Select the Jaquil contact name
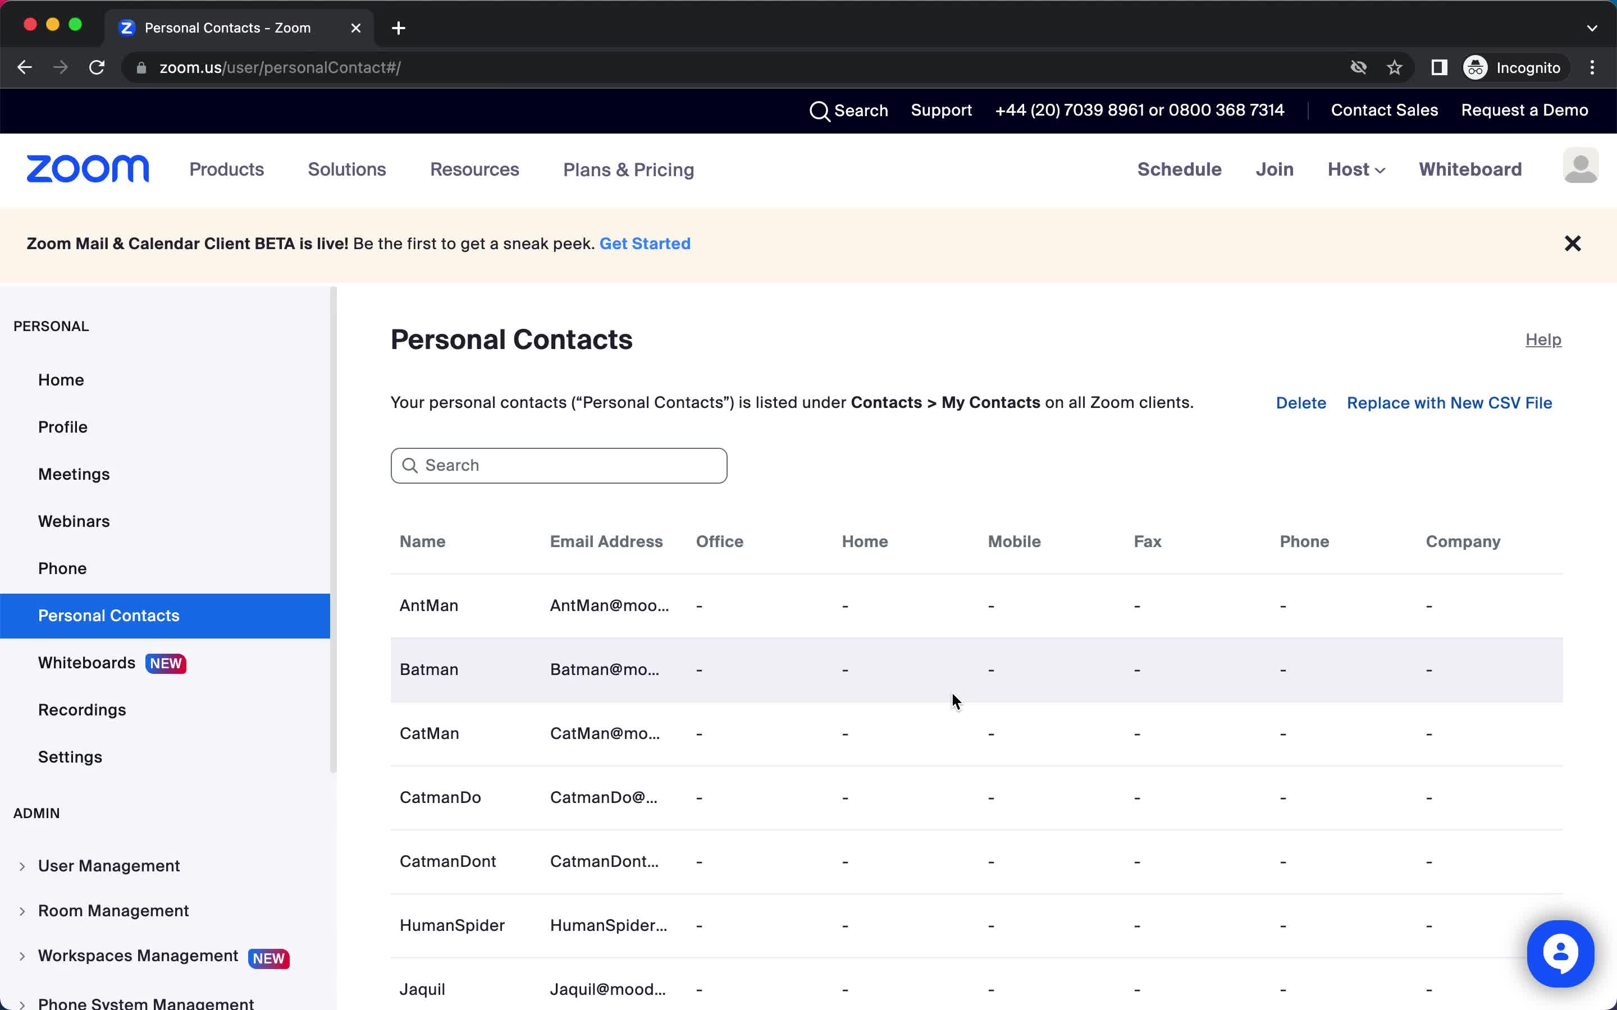The width and height of the screenshot is (1617, 1010). point(422,990)
